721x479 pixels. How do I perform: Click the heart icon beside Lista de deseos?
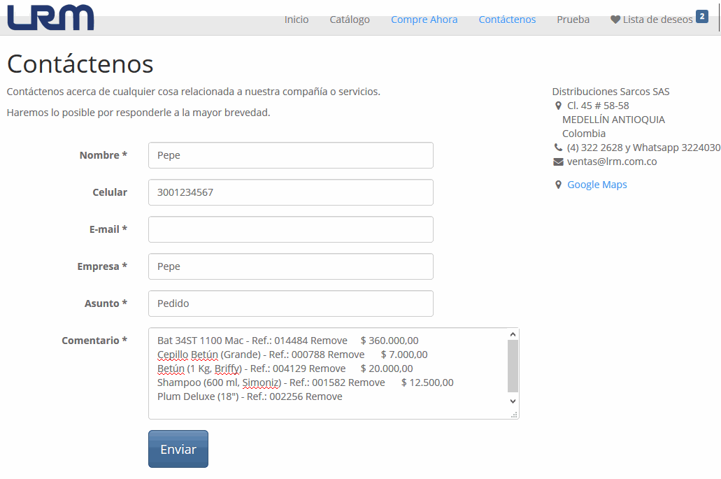614,19
